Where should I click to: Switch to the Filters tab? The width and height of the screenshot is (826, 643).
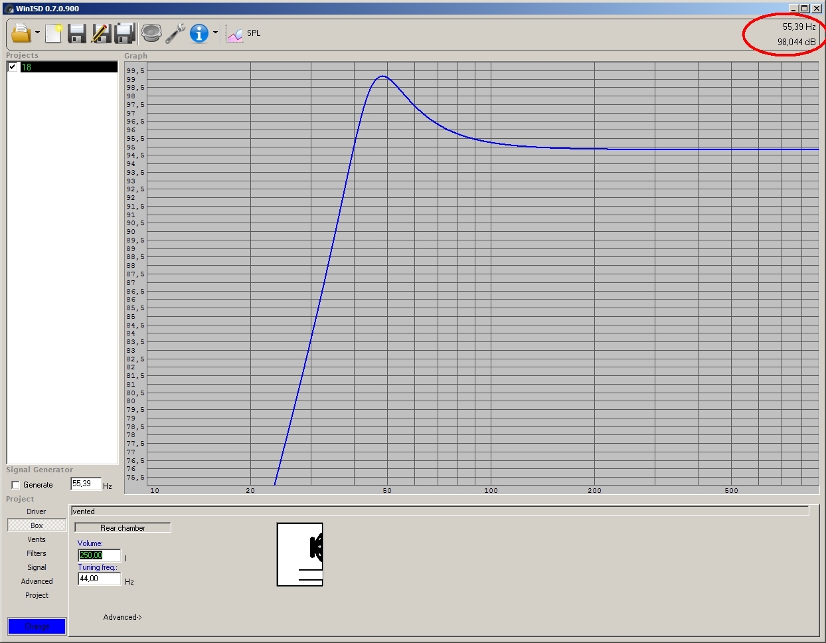(x=37, y=553)
